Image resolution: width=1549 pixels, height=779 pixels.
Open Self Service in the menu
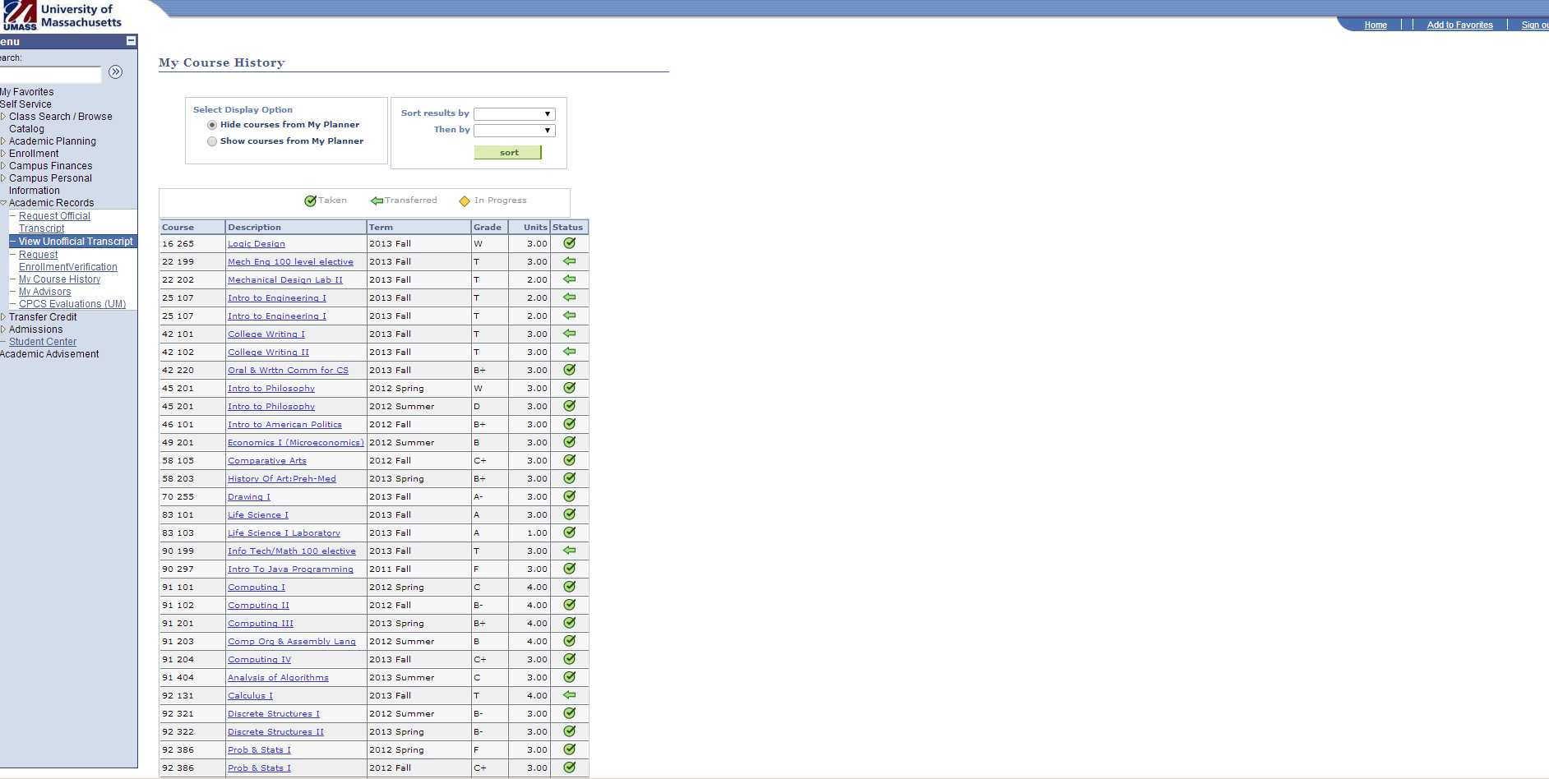click(x=25, y=104)
